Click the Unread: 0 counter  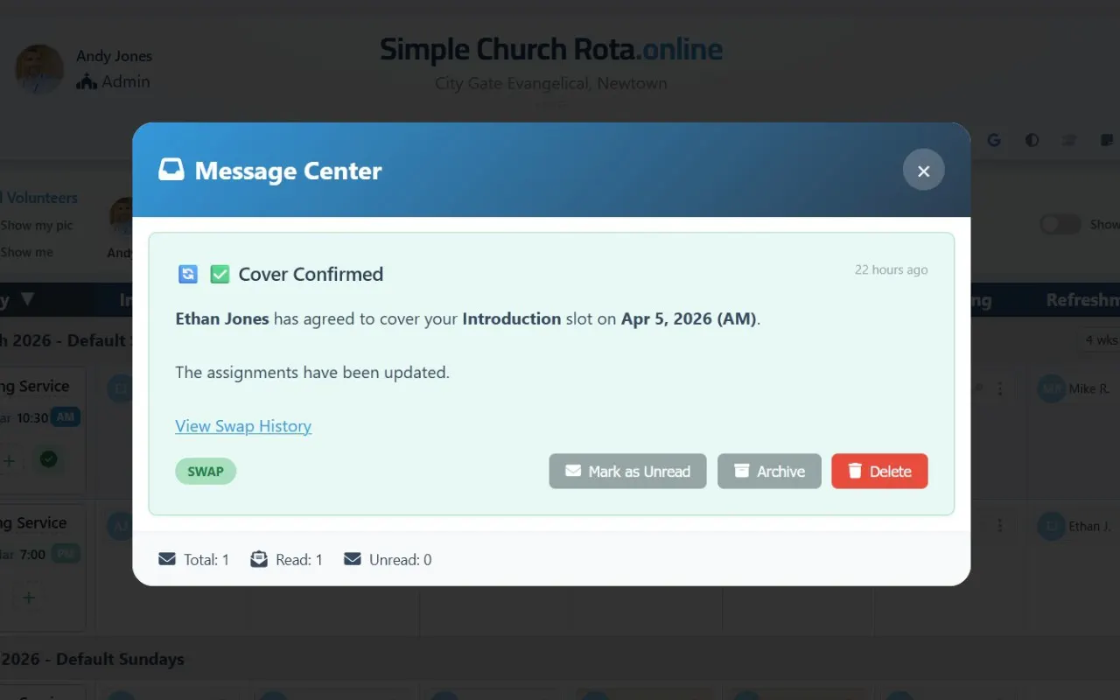click(x=388, y=559)
